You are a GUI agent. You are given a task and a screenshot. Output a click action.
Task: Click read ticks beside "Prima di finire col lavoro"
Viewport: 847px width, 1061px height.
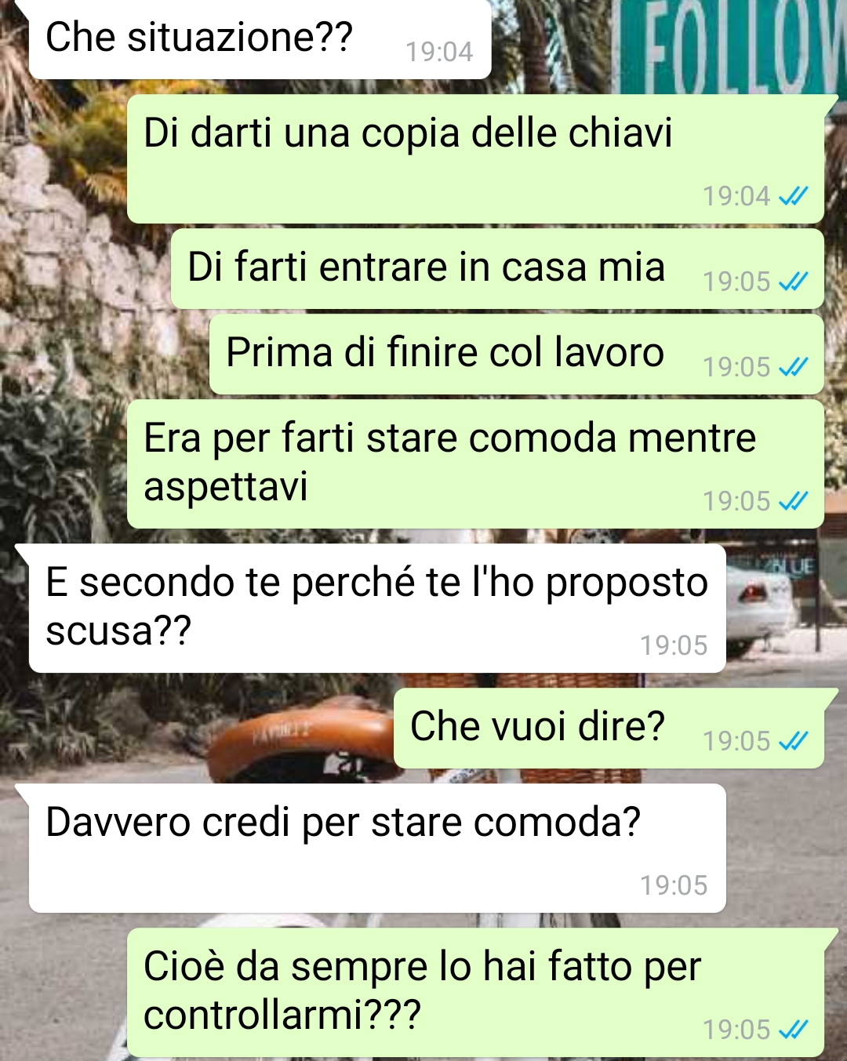(x=793, y=367)
